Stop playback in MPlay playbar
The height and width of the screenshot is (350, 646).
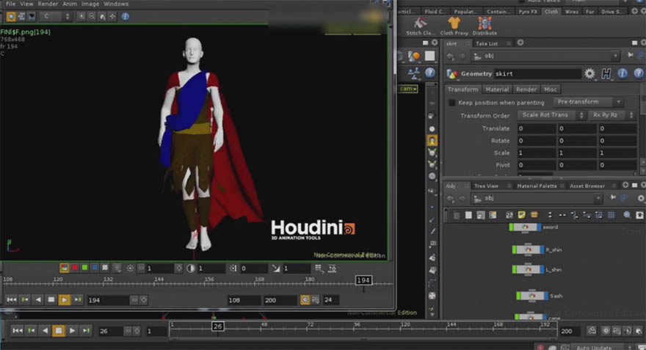pyautogui.click(x=51, y=300)
